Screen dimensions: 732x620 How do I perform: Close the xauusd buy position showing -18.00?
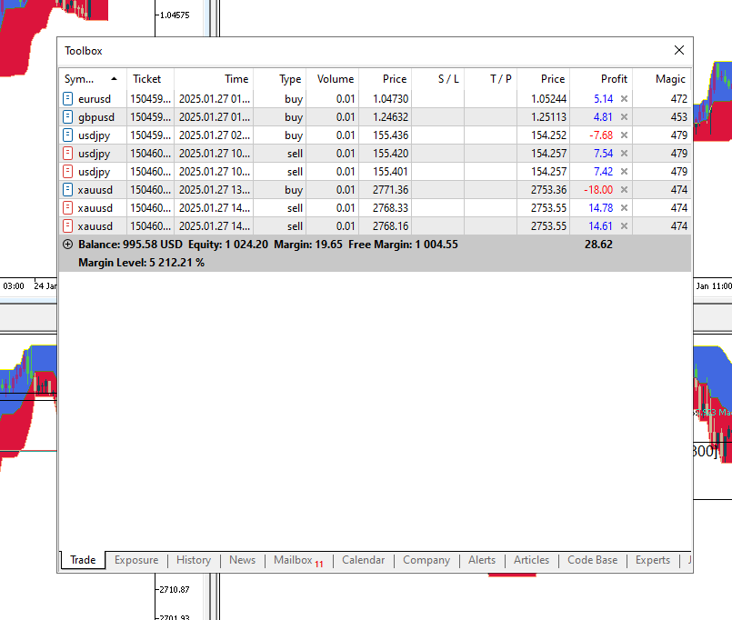(x=624, y=190)
